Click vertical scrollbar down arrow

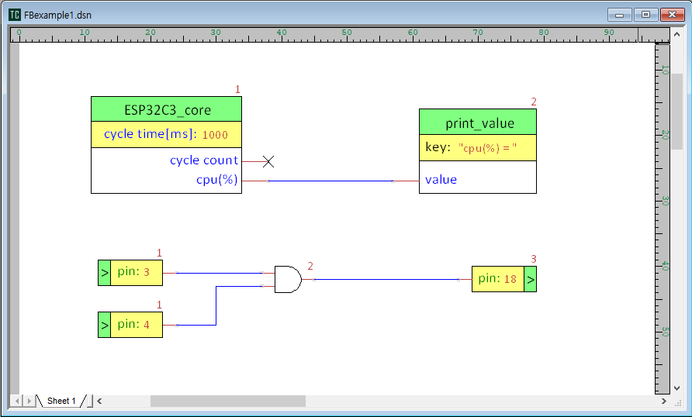click(x=677, y=388)
